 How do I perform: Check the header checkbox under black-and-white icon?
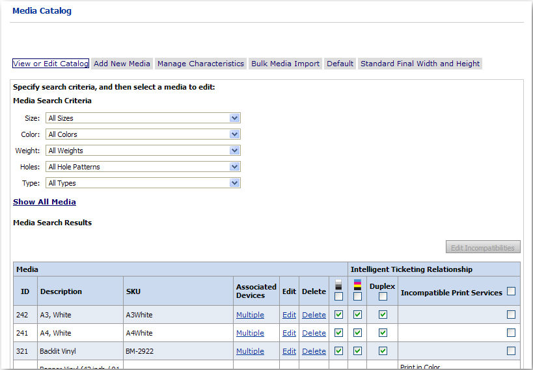[x=338, y=297]
